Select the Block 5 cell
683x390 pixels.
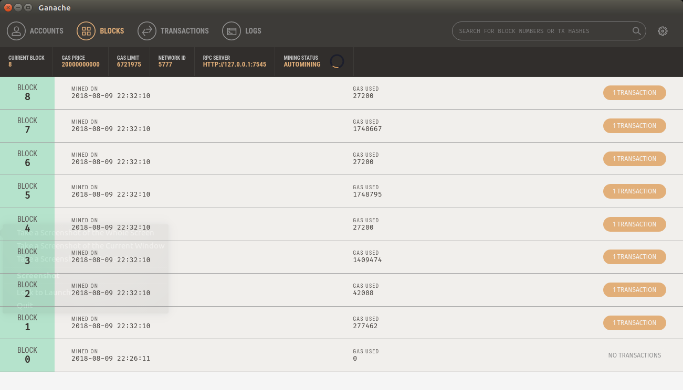27,191
